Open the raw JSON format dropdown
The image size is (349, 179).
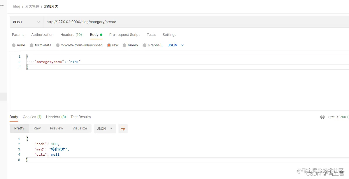pyautogui.click(x=176, y=45)
